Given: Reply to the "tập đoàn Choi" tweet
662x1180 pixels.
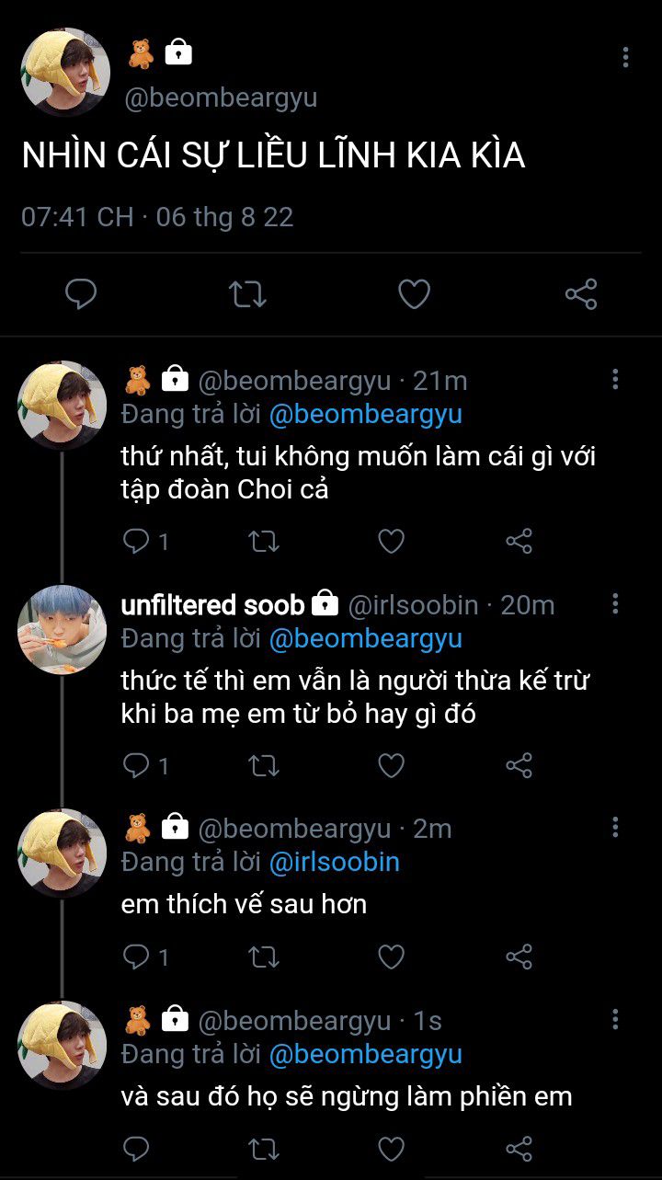Looking at the screenshot, I should [x=136, y=542].
